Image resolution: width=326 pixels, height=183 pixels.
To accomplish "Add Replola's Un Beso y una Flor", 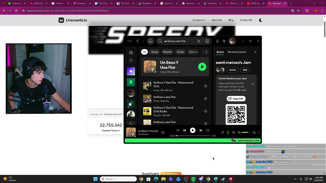I will point(206,99).
